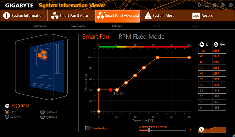Click the fan RPM column header icon

[x=216, y=45]
